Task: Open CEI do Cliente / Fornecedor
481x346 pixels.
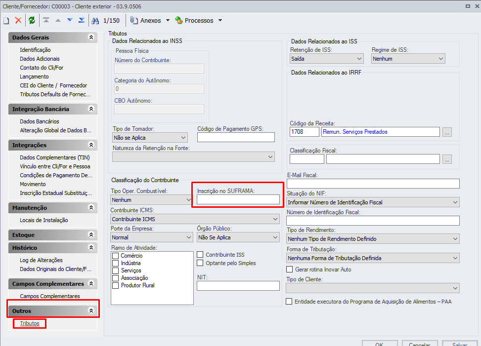Action: click(x=53, y=85)
